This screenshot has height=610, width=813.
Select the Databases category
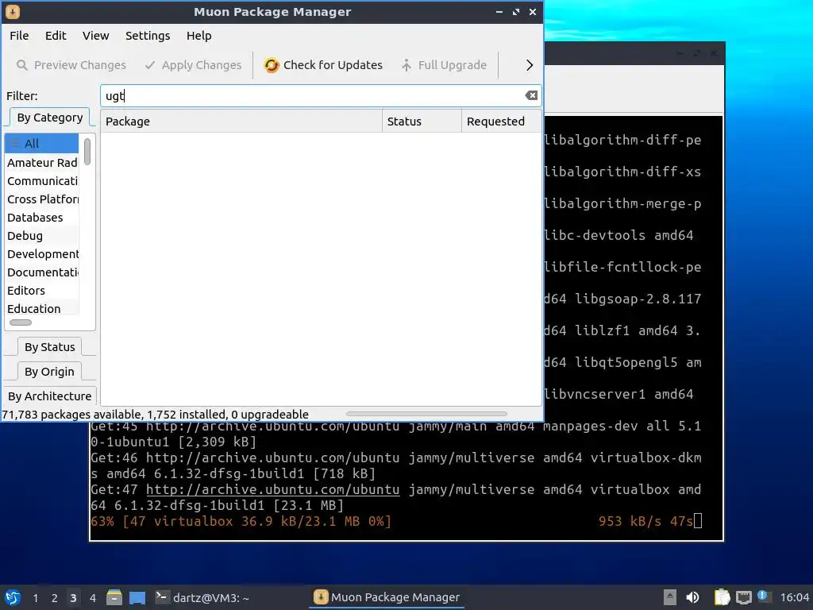pyautogui.click(x=41, y=218)
